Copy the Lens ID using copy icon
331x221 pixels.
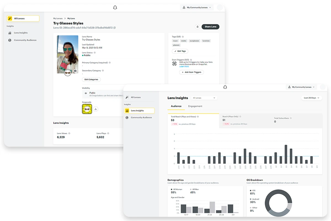(114, 28)
